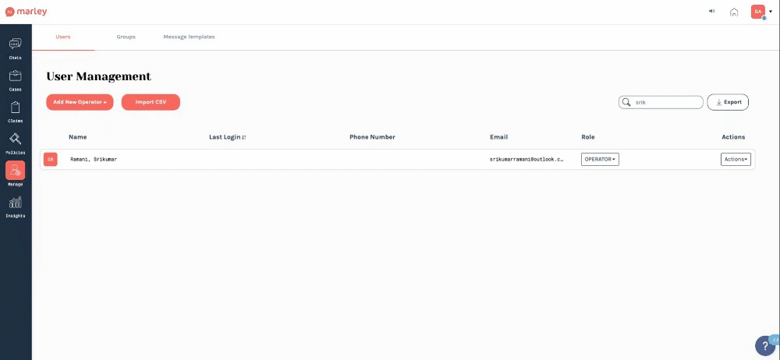This screenshot has height=360, width=780.
Task: Open the Actions dropdown for Ramani
Action: pos(736,159)
